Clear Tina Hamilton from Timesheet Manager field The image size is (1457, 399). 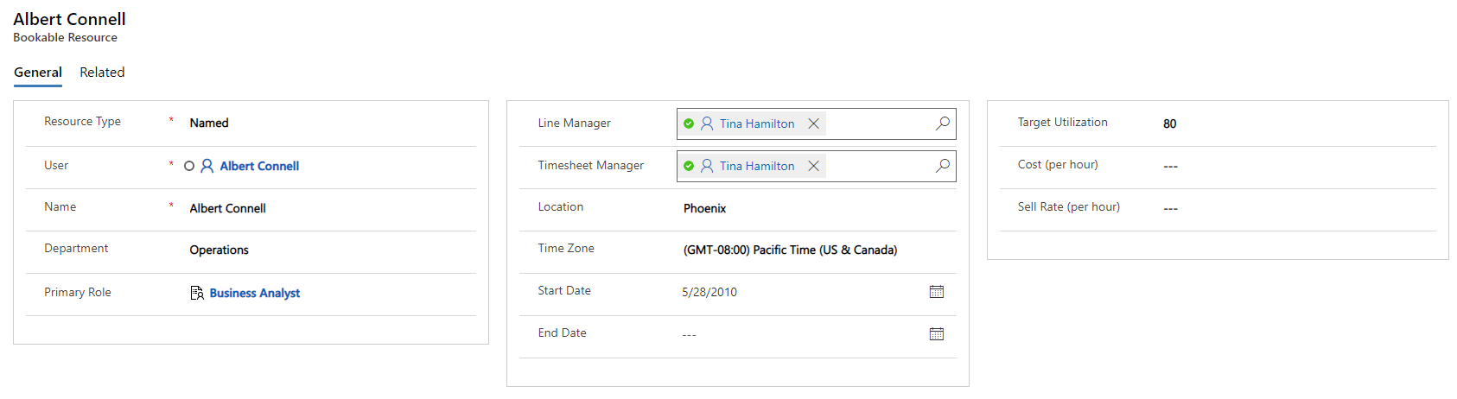813,166
